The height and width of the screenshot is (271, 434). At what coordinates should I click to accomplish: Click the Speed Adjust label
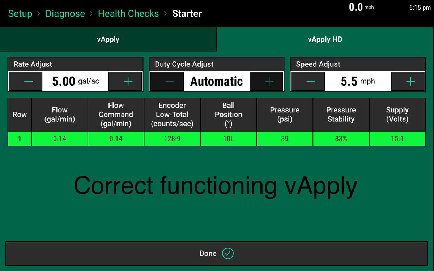pyautogui.click(x=318, y=64)
